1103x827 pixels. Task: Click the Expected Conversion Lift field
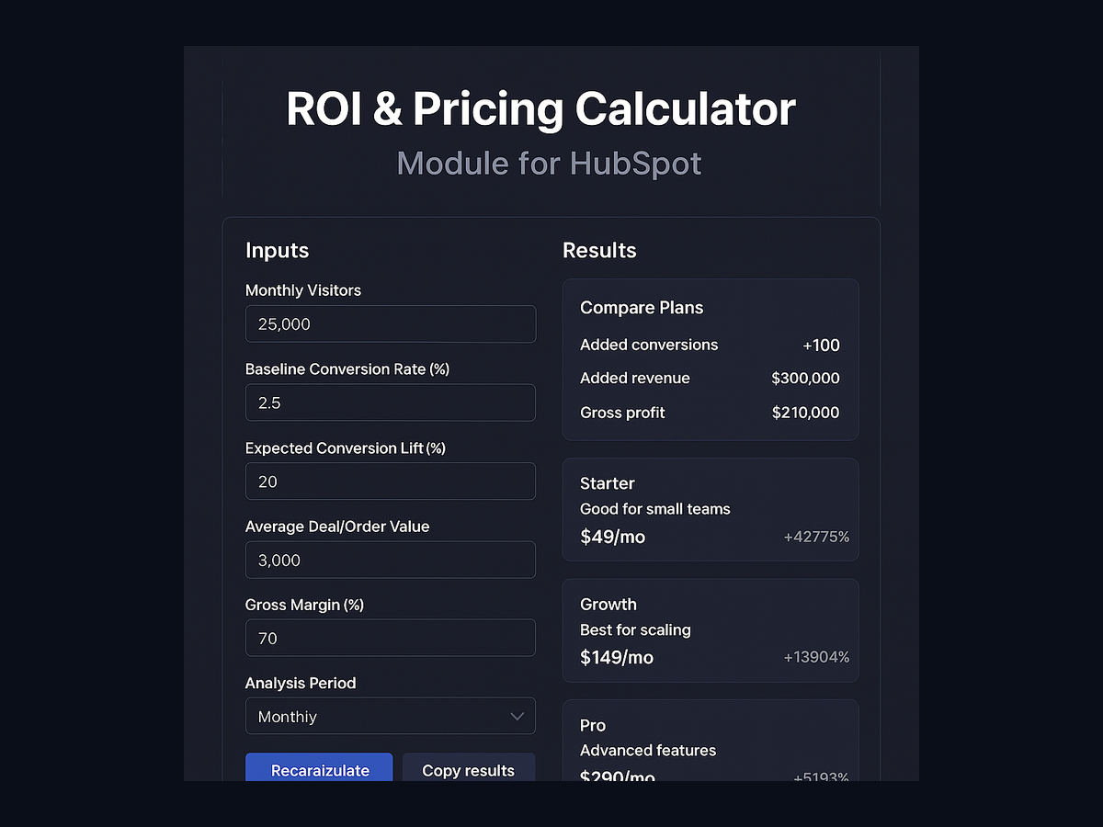point(390,481)
